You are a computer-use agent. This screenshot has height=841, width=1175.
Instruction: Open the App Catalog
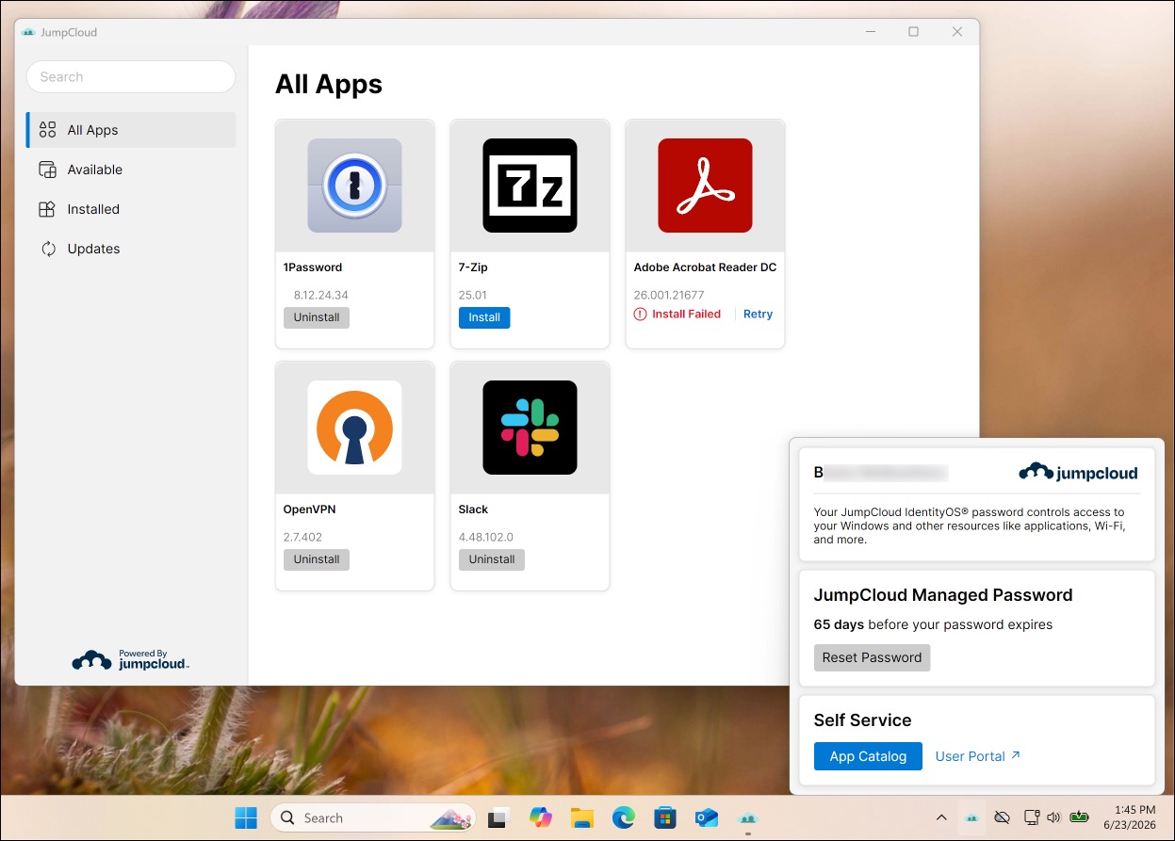coord(868,756)
